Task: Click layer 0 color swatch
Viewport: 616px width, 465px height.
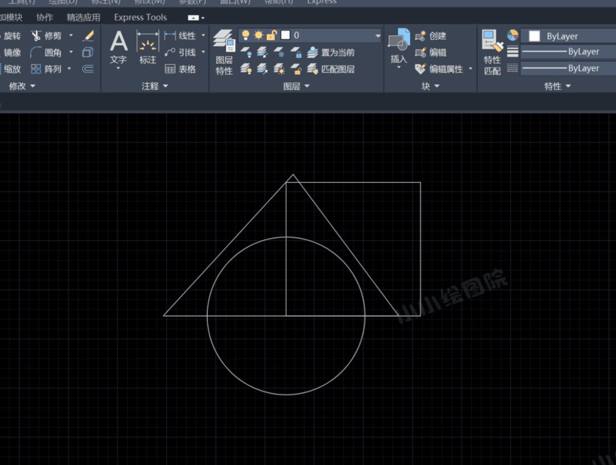Action: [286, 35]
